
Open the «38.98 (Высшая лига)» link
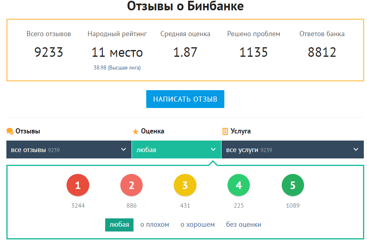click(x=117, y=68)
